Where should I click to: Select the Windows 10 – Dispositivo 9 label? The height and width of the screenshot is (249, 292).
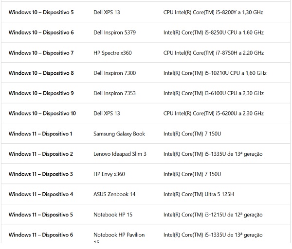41,93
